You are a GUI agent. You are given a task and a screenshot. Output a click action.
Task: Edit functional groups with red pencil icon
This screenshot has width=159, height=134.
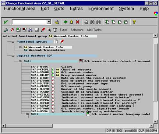(62, 42)
